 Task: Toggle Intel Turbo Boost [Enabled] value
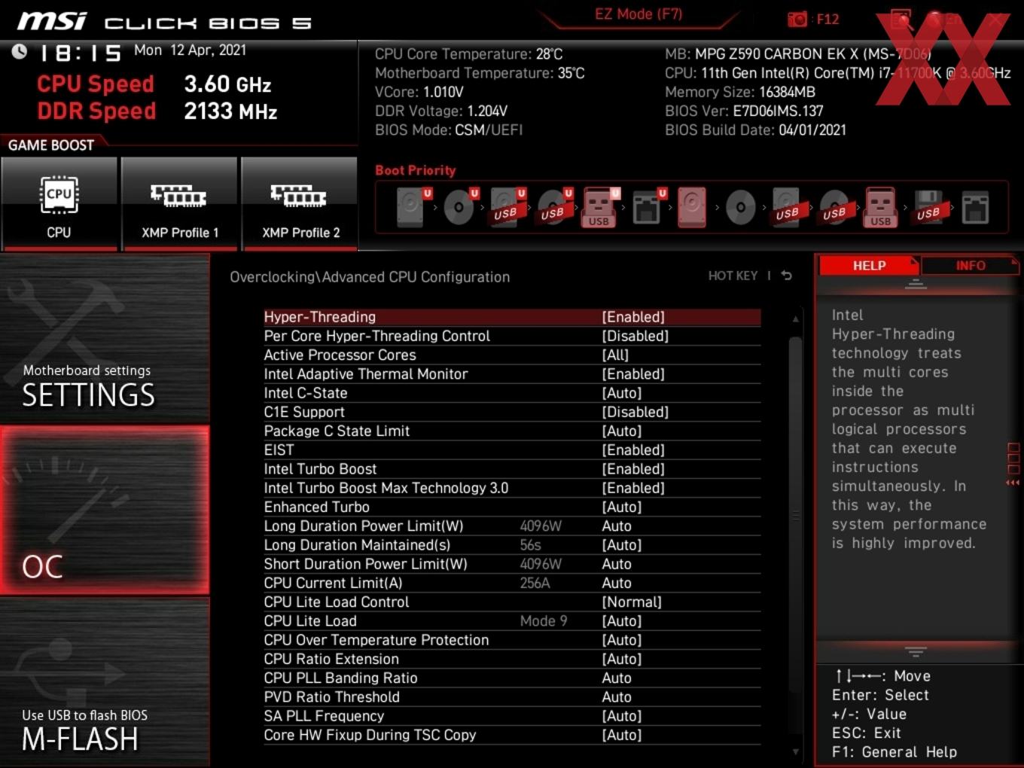coord(633,468)
